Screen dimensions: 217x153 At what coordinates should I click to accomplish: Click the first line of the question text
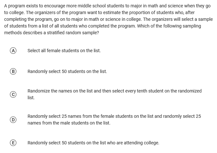pos(107,6)
